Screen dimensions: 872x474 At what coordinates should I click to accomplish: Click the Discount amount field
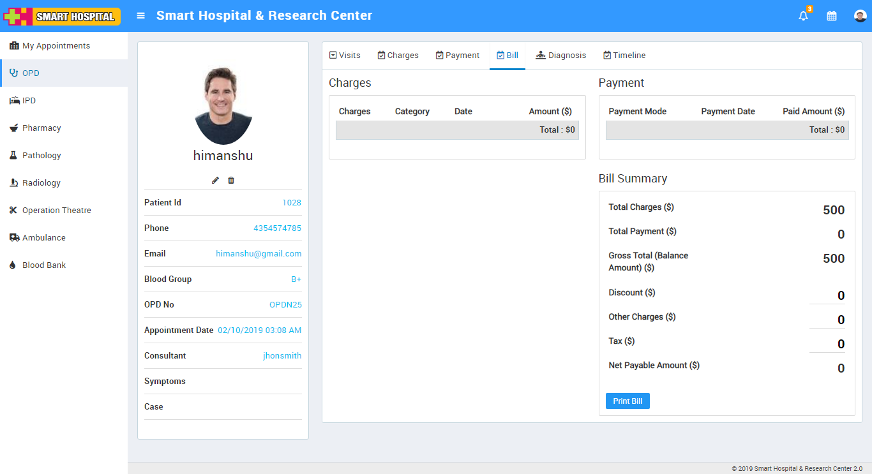click(827, 295)
